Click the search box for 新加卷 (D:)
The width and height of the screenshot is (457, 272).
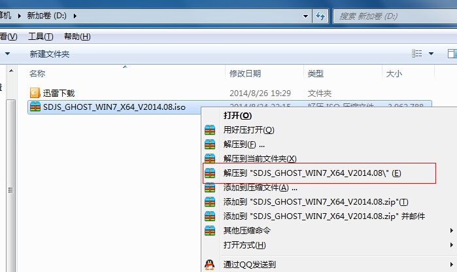pos(395,16)
